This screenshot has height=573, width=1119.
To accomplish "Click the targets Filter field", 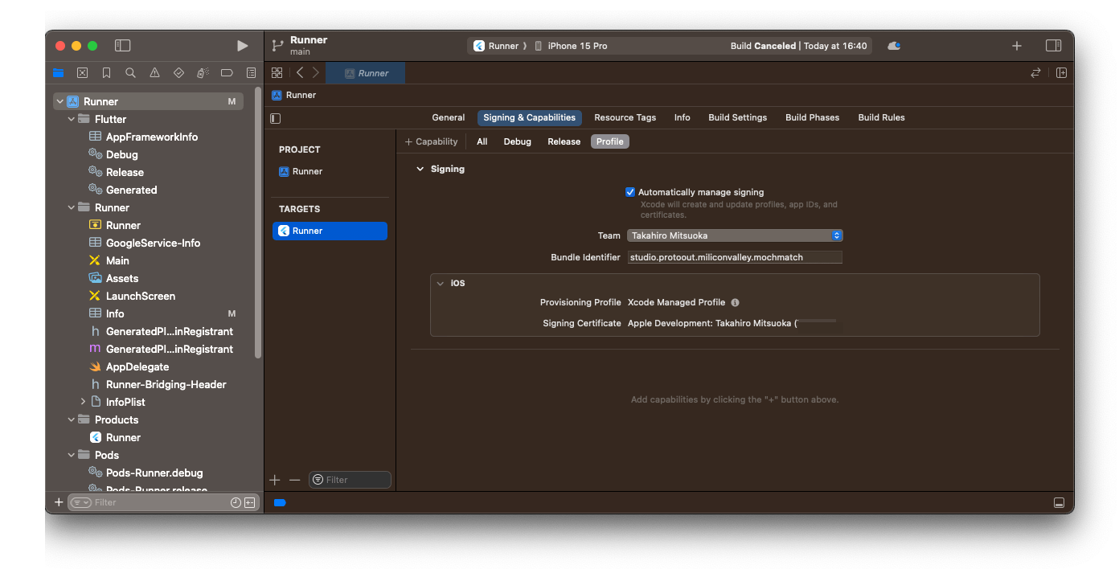I will pyautogui.click(x=350, y=480).
